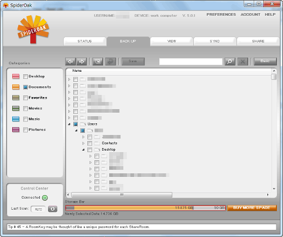The width and height of the screenshot is (283, 237).
Task: Click the tip text at bottom
Action: tap(79, 227)
